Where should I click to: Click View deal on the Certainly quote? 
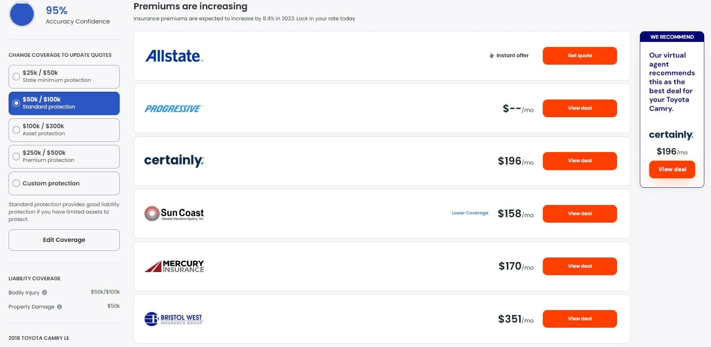coord(580,161)
